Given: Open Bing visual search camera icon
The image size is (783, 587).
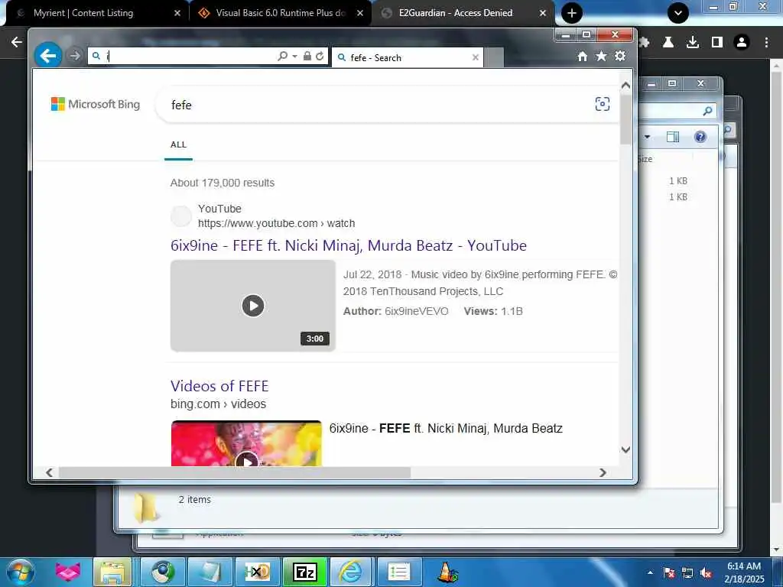Looking at the screenshot, I should (603, 104).
